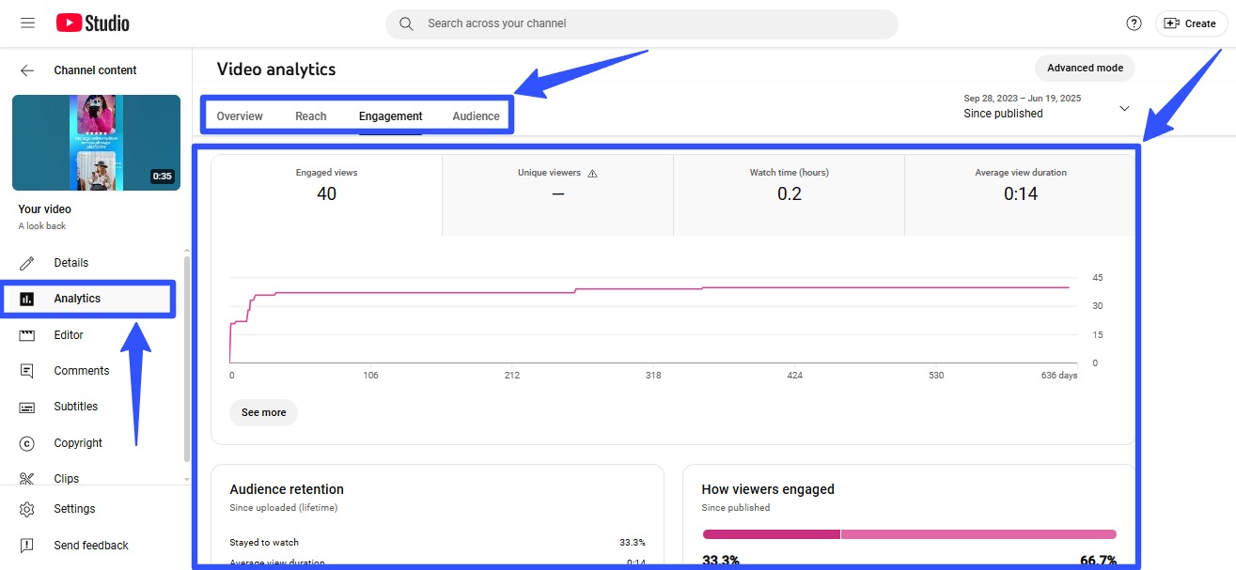Click the Create button
1236x570 pixels.
[x=1190, y=23]
